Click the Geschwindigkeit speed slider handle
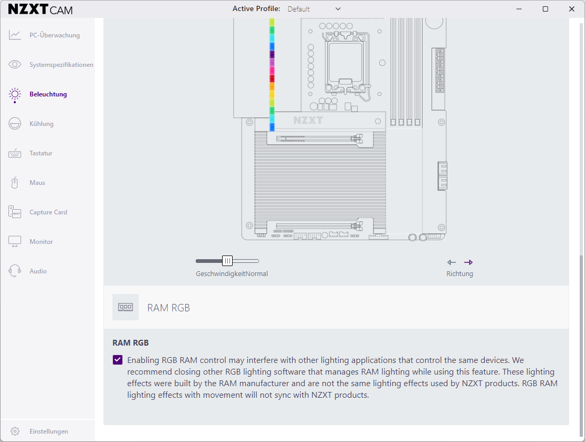The image size is (585, 442). coord(227,261)
